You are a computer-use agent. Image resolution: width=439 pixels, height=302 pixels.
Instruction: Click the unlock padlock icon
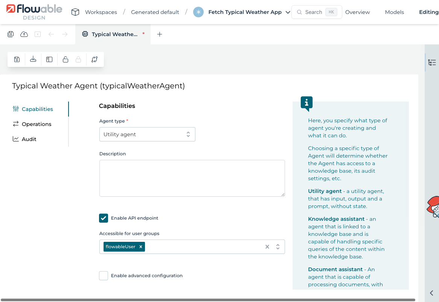pyautogui.click(x=65, y=59)
